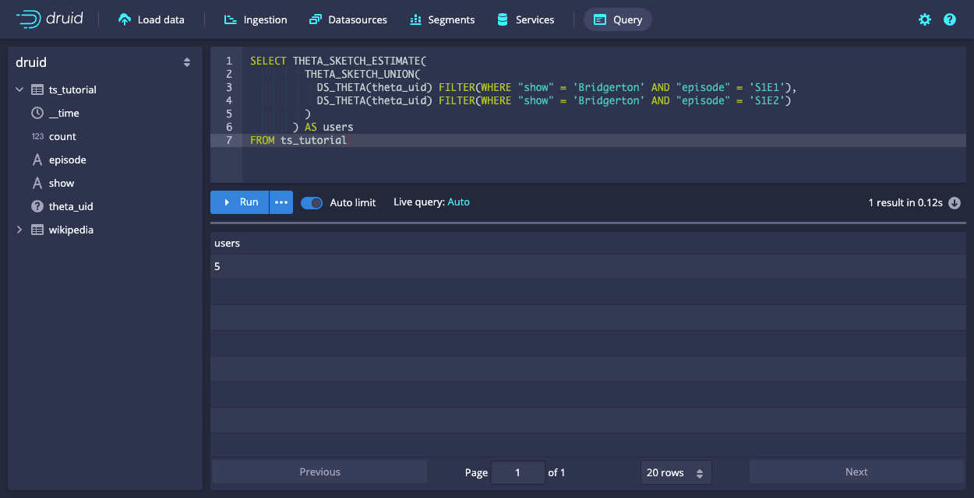
Task: Select the theta_uid column
Action: point(72,206)
